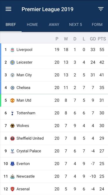Tap the Man Utd club crest
This screenshot has width=108, height=195.
tap(12, 100)
